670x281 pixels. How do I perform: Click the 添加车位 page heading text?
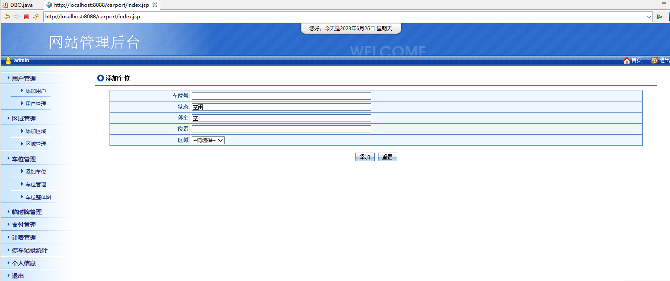(118, 78)
